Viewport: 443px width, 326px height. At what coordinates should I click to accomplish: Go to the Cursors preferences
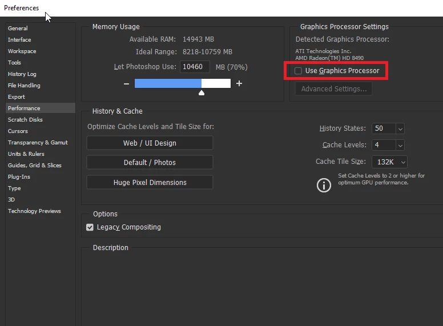click(18, 131)
